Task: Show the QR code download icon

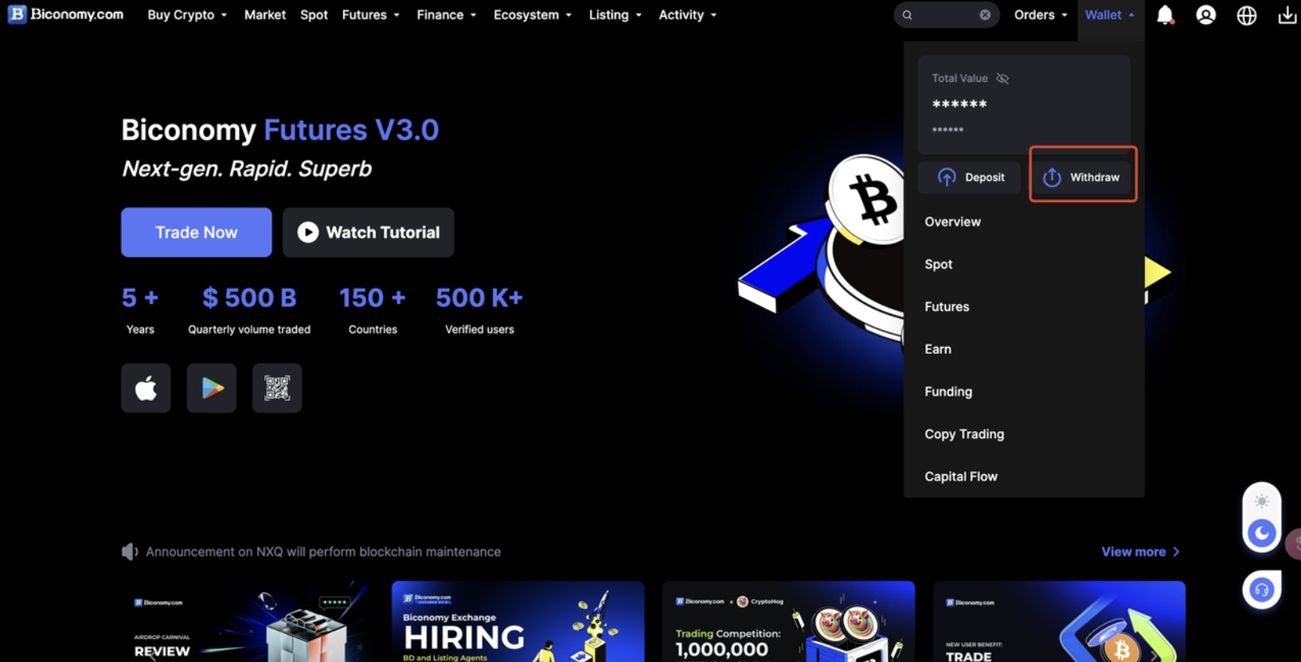Action: point(277,388)
